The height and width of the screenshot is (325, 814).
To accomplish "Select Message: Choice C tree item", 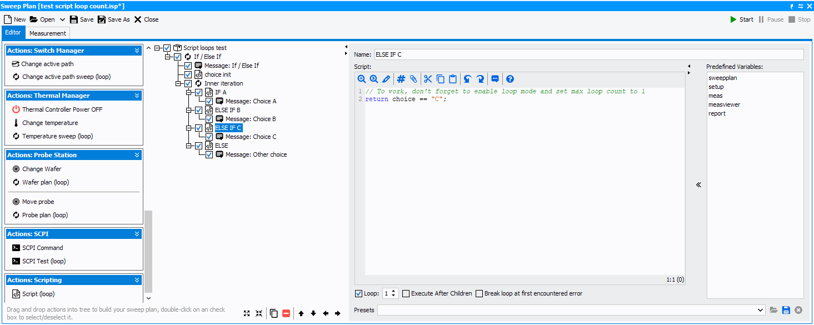I will 251,137.
